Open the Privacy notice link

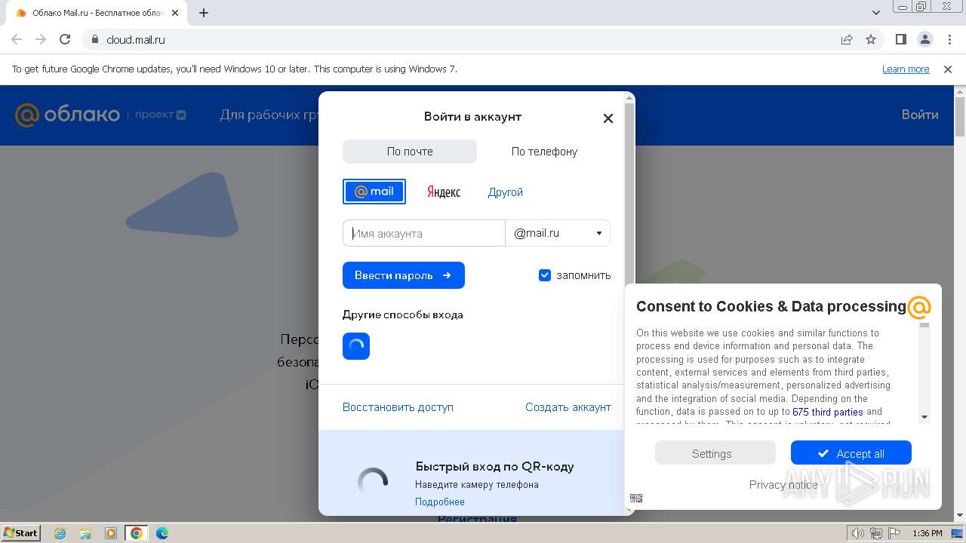[x=783, y=485]
